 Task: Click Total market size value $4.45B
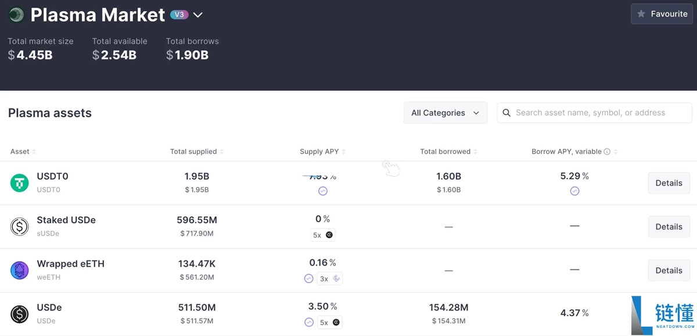[30, 55]
